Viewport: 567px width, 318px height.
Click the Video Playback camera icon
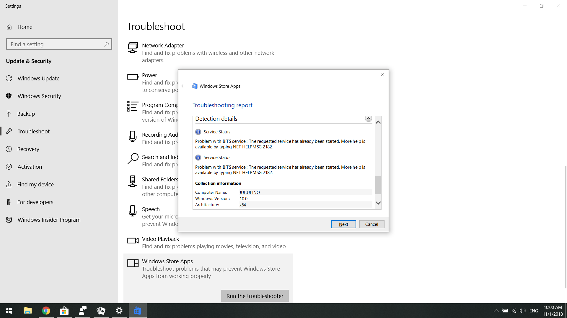point(133,241)
